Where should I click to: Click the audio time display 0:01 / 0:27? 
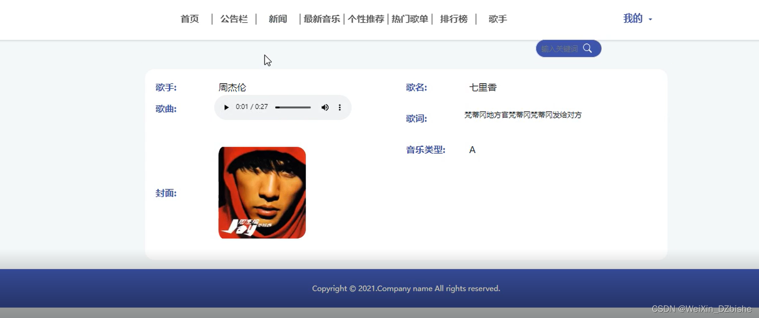[x=252, y=107]
